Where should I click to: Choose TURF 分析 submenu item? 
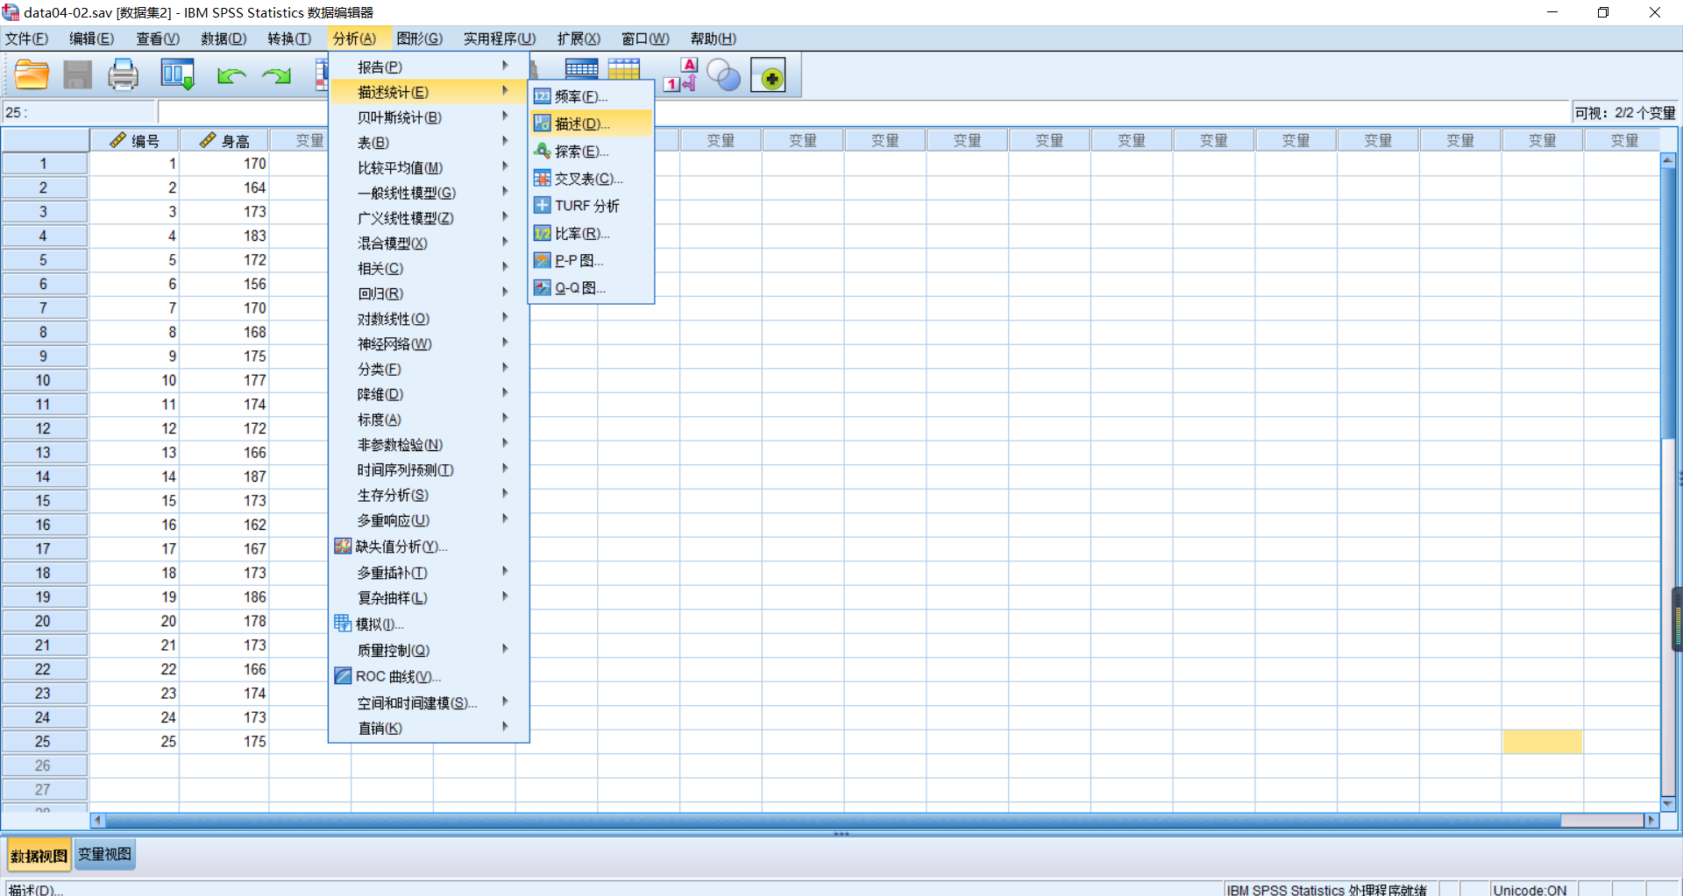(591, 206)
